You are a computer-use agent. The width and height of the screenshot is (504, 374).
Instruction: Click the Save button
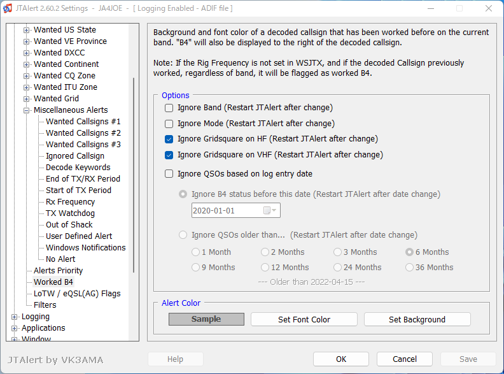(468, 359)
